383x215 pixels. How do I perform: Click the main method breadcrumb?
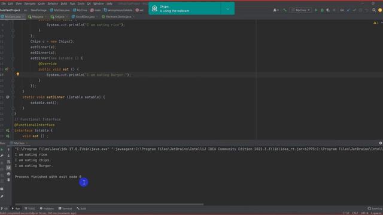point(96,10)
